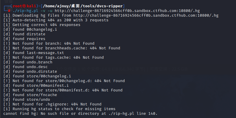Click the root㉿kali prompt label
This screenshot has height=118, width=236.
coord(24,6)
